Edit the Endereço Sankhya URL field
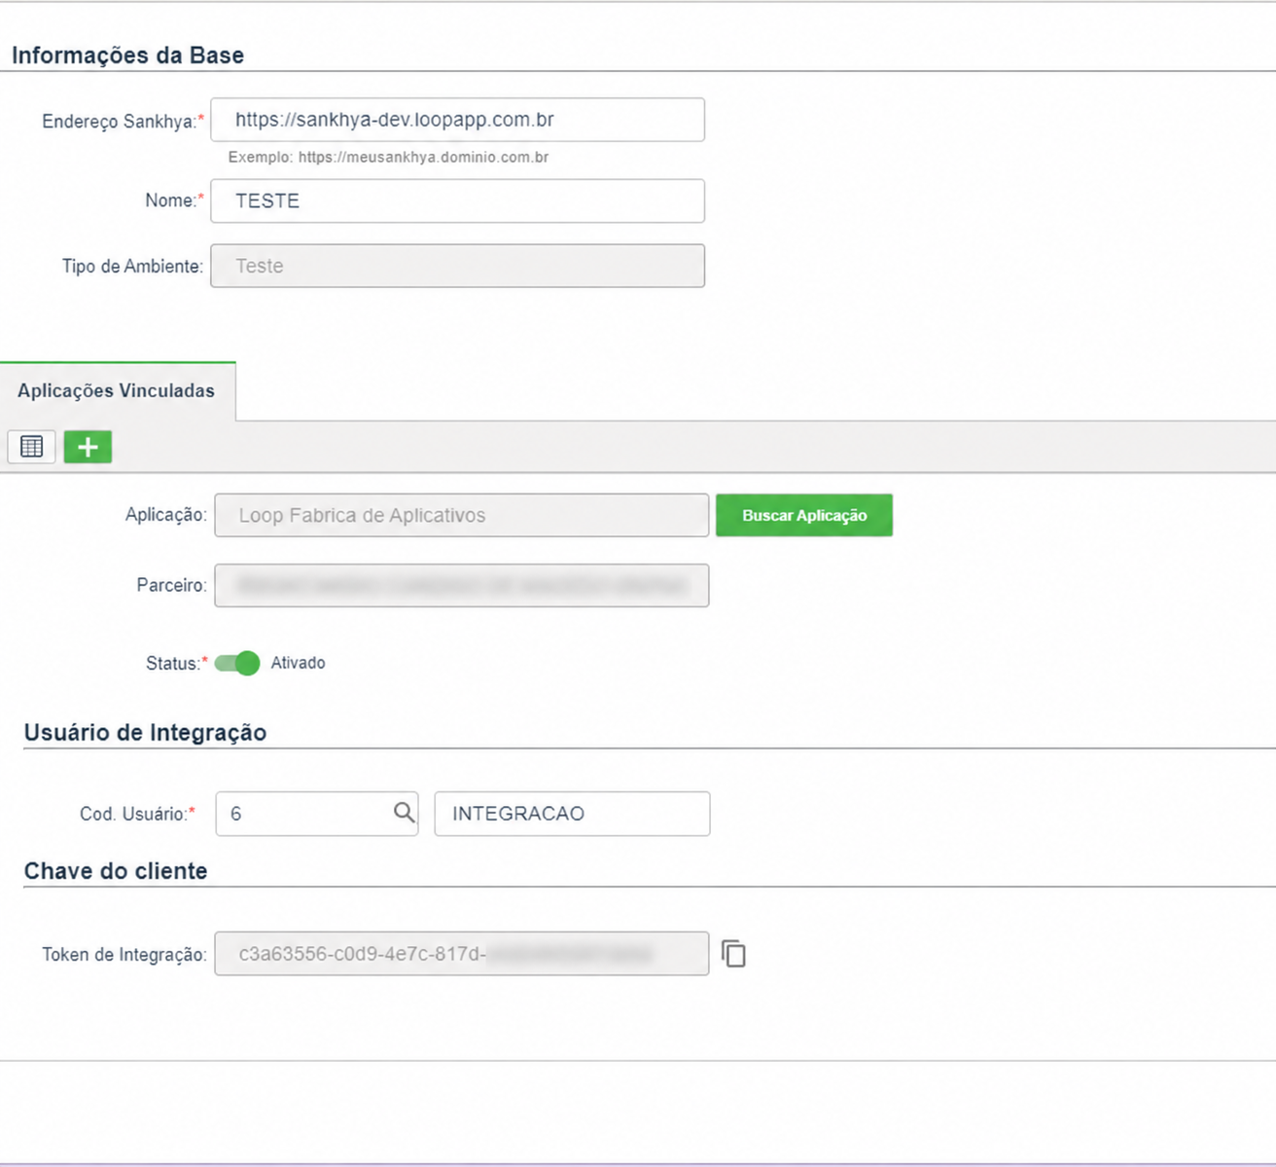 point(457,120)
